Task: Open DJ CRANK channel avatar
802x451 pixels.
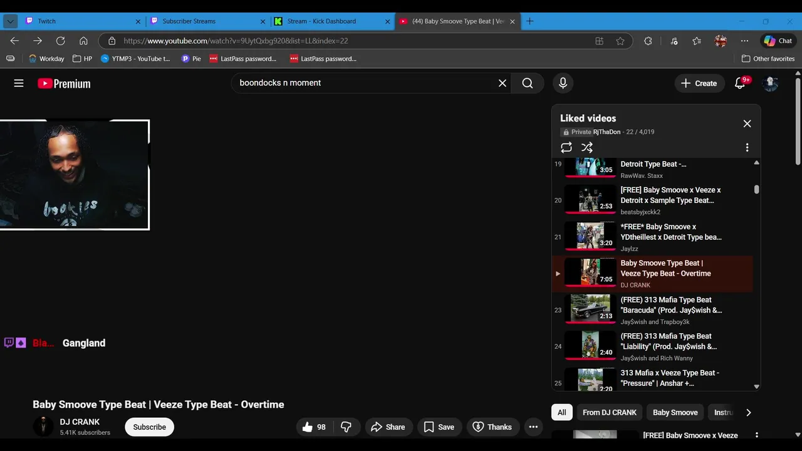Action: (x=43, y=427)
